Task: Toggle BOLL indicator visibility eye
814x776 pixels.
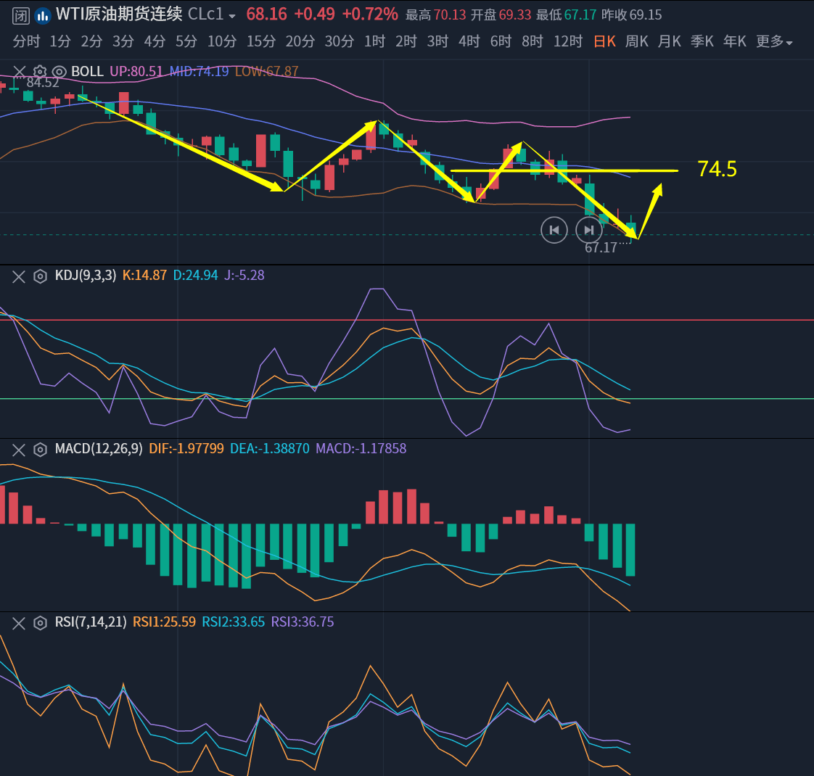Action: click(x=59, y=72)
